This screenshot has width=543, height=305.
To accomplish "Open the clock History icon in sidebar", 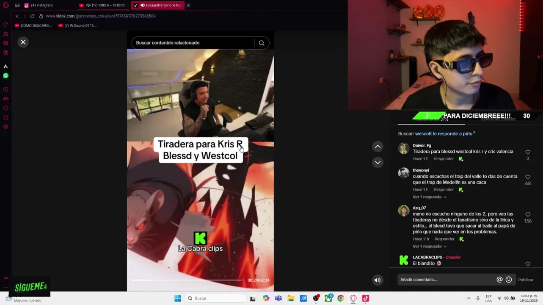I will point(6,108).
